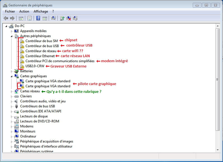This screenshot has width=223, height=162.
Task: Open the Affichage menu
Action: click(41, 11)
